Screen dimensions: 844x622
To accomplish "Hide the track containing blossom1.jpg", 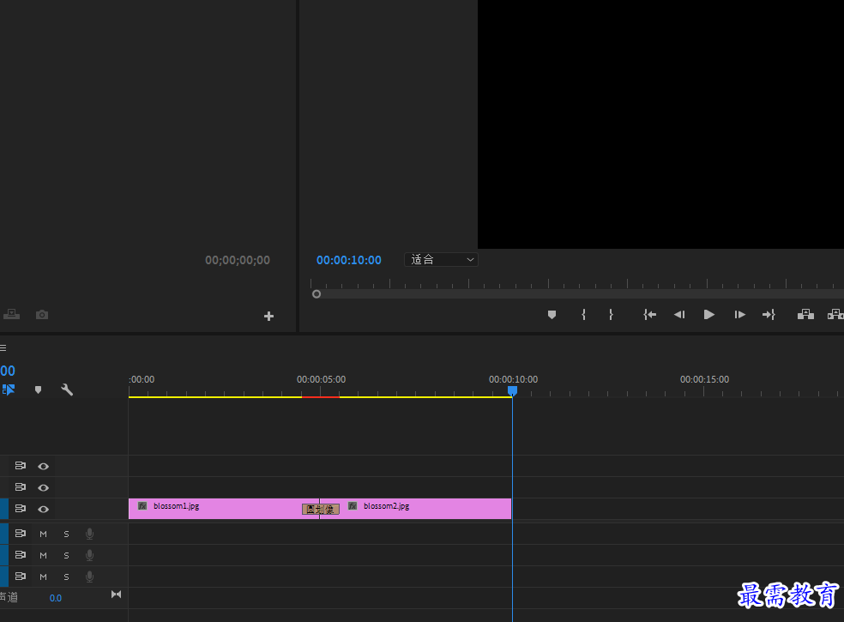I will tap(44, 509).
